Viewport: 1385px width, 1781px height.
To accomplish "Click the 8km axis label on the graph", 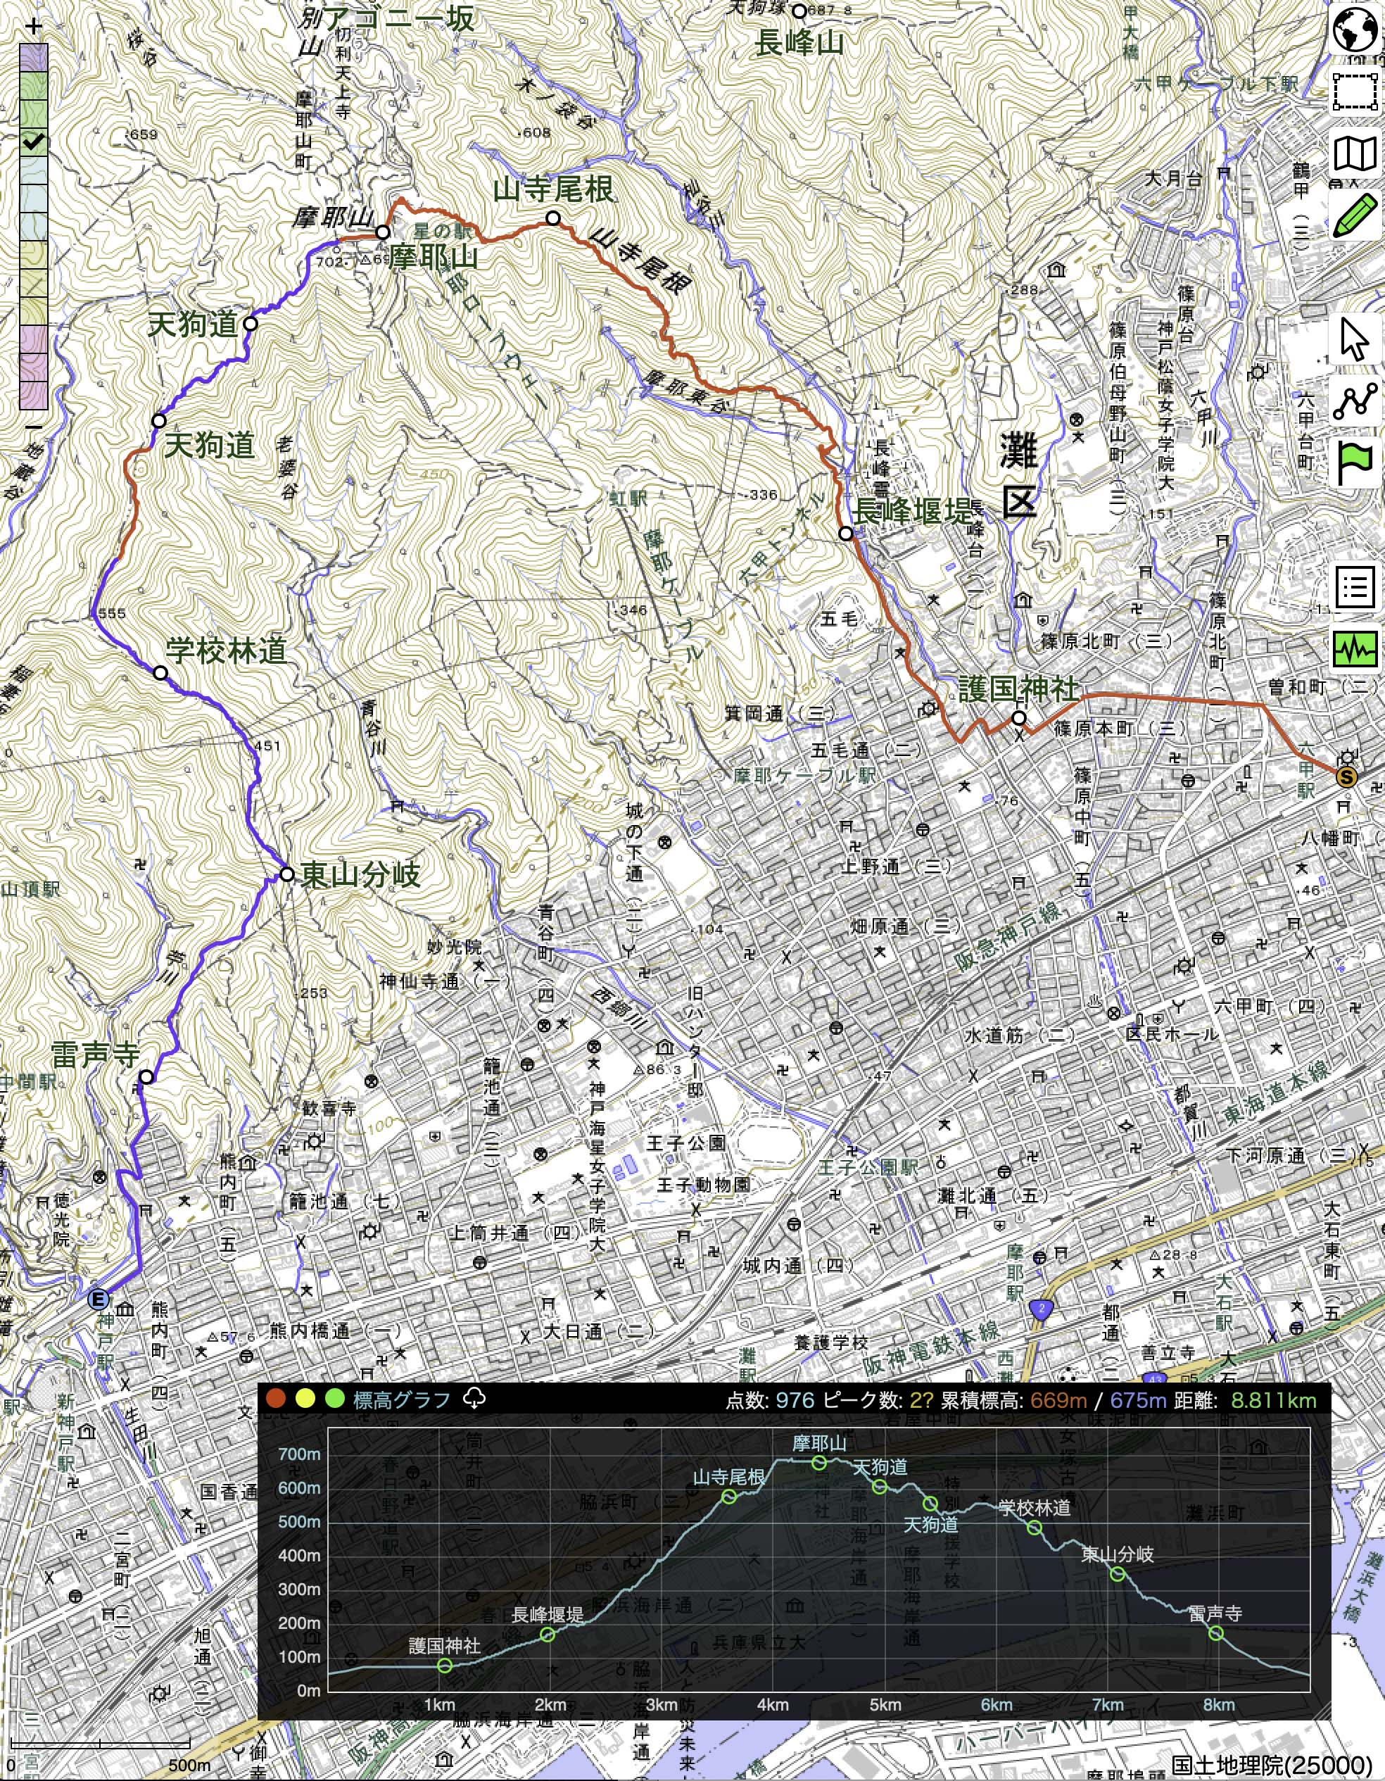I will click(x=1219, y=1704).
